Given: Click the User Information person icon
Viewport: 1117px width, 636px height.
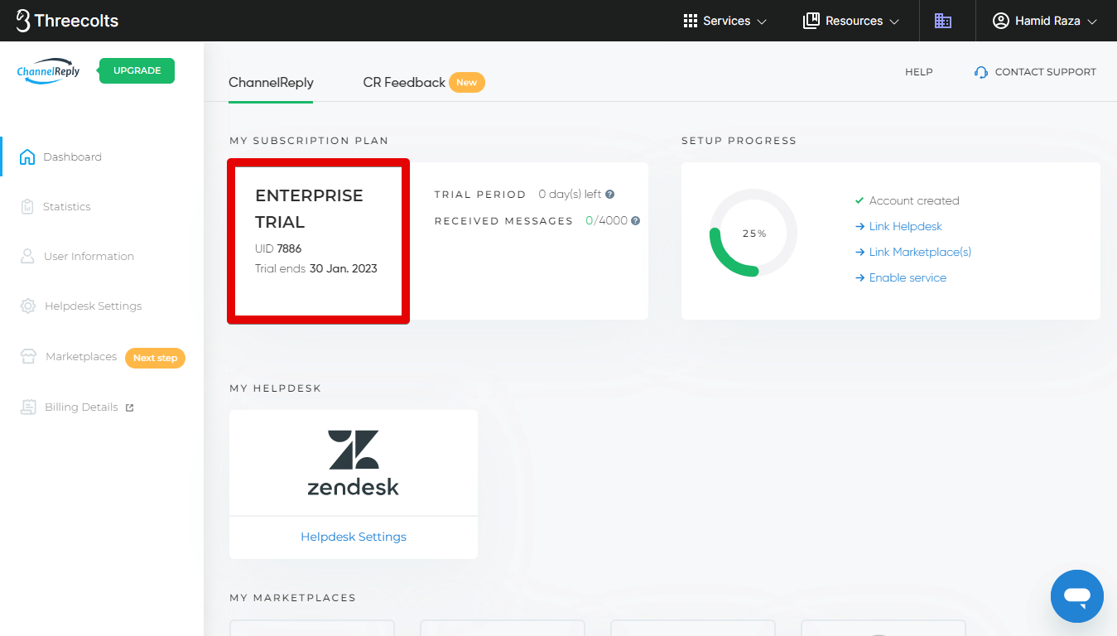Looking at the screenshot, I should pos(27,256).
